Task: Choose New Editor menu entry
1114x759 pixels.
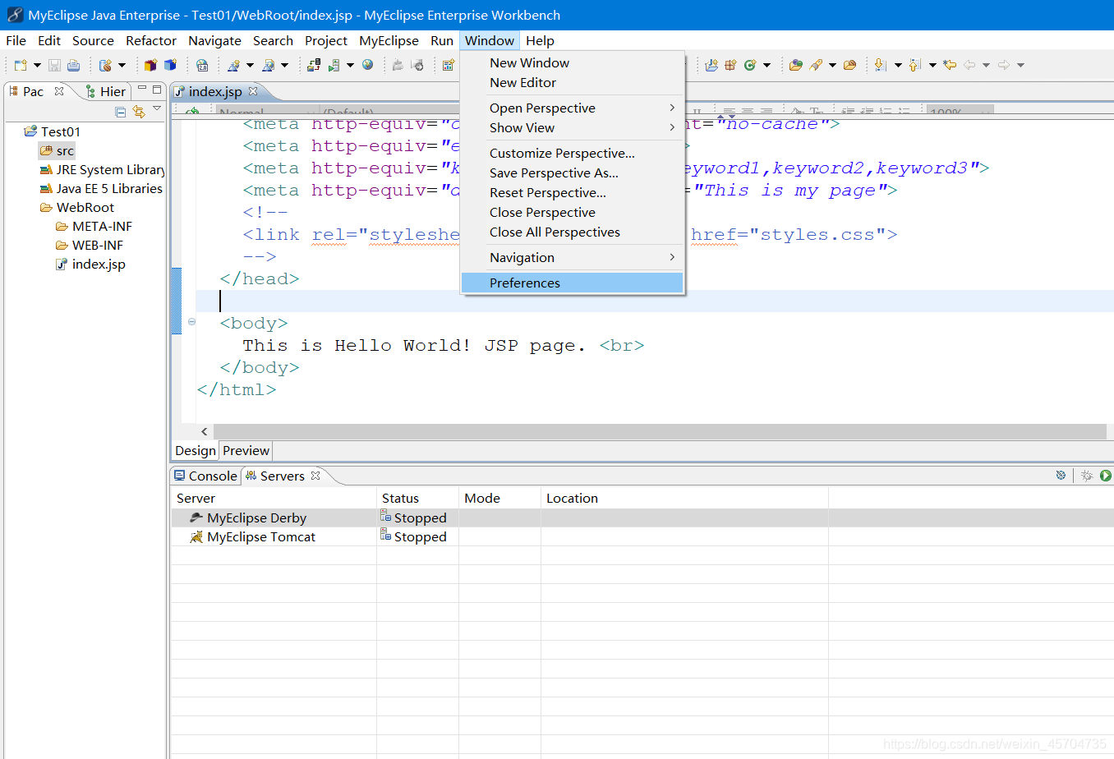Action: tap(573, 82)
